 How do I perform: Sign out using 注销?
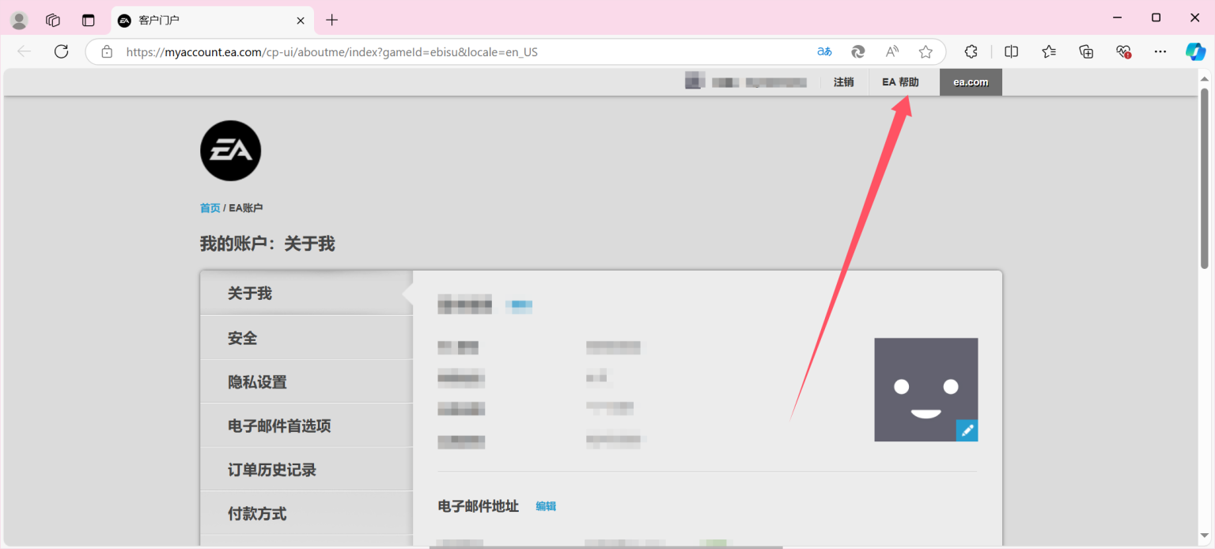pos(843,81)
